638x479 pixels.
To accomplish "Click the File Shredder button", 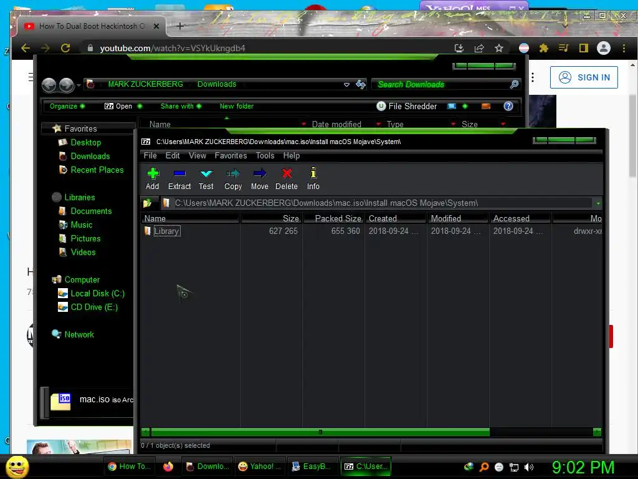I will (x=406, y=106).
